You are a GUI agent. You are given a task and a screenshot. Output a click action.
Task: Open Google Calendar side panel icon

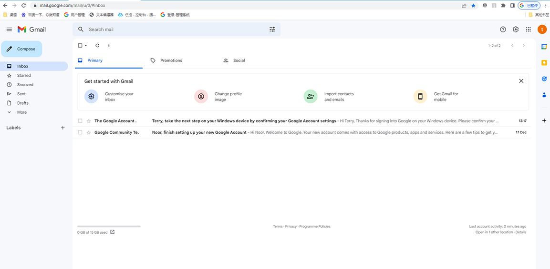point(544,47)
